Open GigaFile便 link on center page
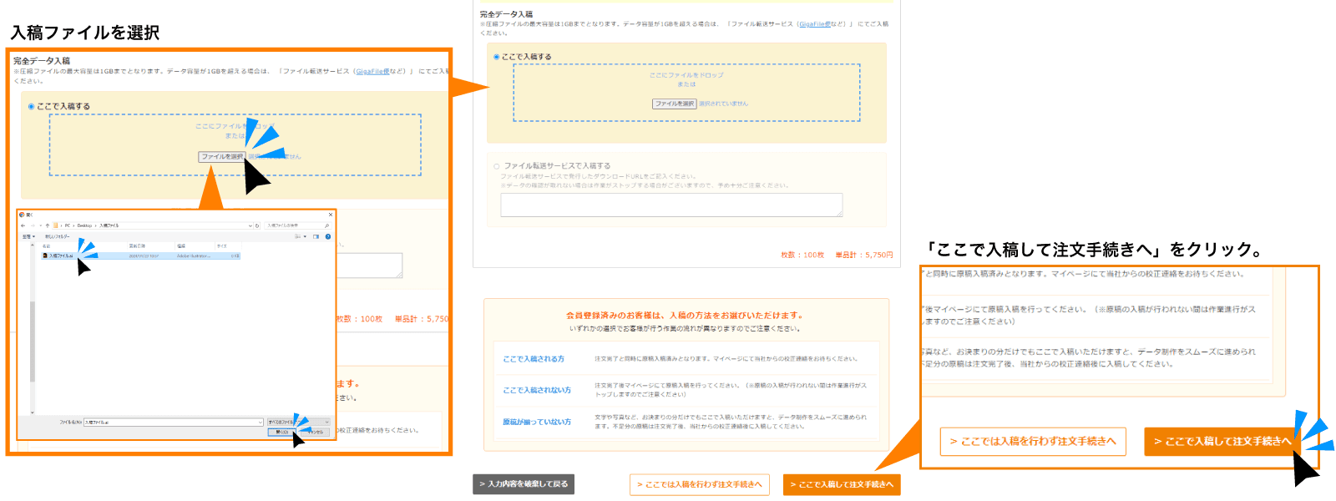 point(815,24)
